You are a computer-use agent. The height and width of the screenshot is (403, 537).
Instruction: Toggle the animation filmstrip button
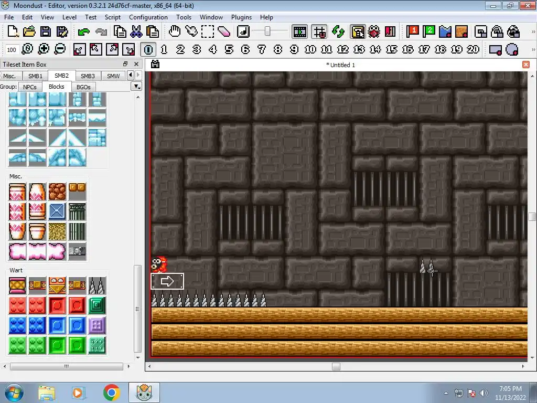click(x=299, y=31)
